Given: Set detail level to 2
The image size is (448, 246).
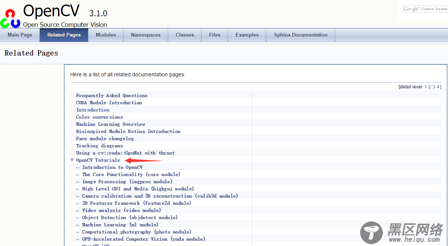Looking at the screenshot, I should (x=429, y=87).
